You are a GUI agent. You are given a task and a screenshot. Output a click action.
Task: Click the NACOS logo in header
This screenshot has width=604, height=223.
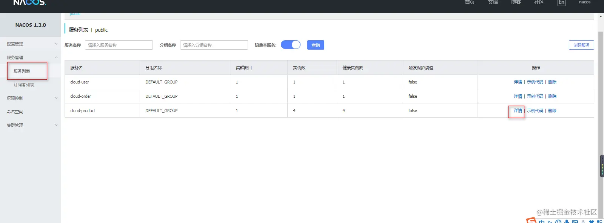pyautogui.click(x=29, y=2)
